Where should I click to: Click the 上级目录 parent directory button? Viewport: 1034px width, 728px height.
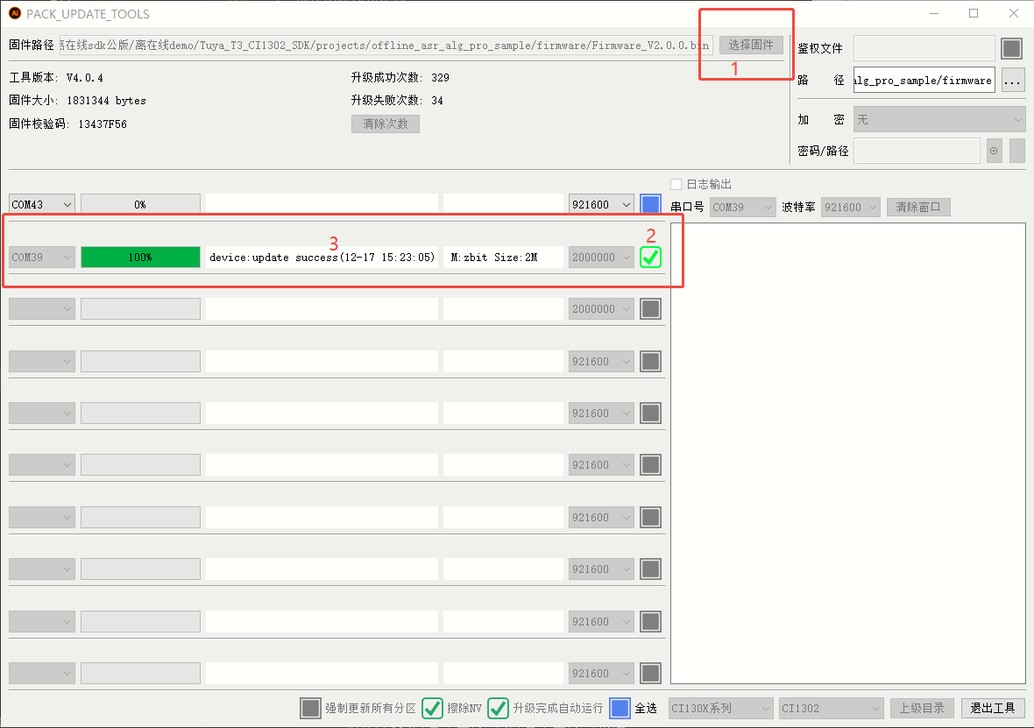(921, 708)
